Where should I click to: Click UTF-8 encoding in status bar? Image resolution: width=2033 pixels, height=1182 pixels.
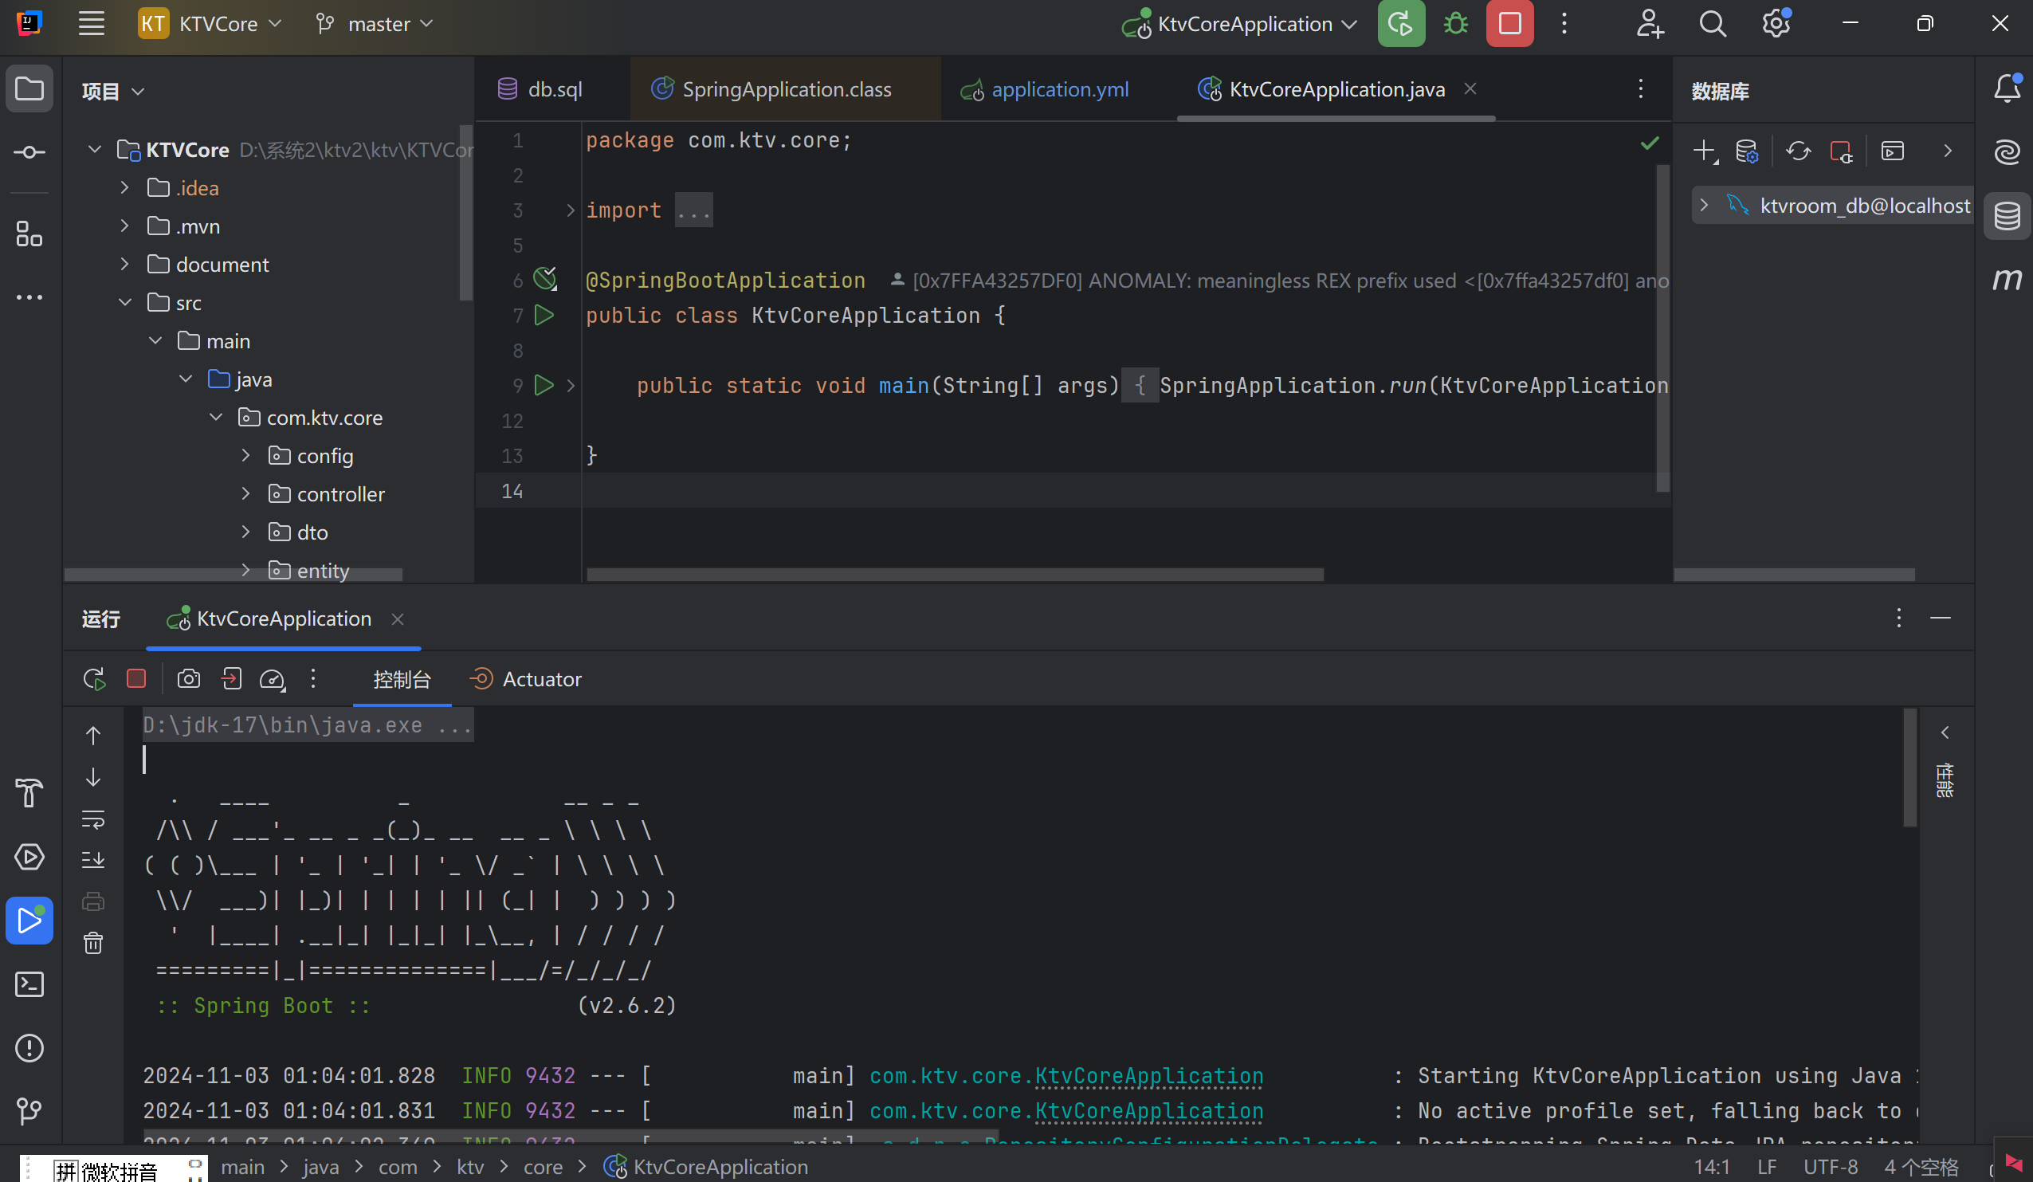tap(1830, 1167)
